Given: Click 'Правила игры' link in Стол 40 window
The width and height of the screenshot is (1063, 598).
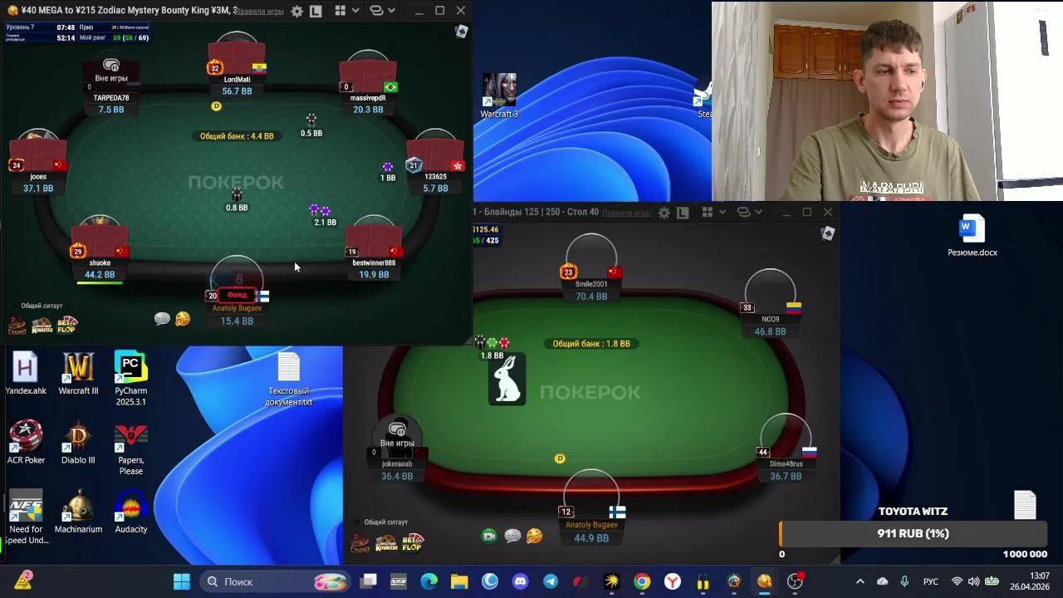Looking at the screenshot, I should [626, 213].
